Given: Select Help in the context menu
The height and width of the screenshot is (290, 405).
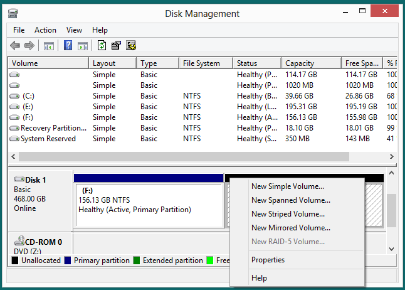Looking at the screenshot, I should (x=297, y=278).
